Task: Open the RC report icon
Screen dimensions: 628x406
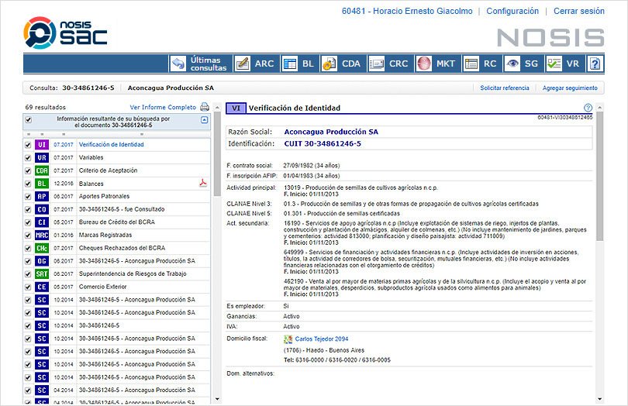Action: pos(471,64)
